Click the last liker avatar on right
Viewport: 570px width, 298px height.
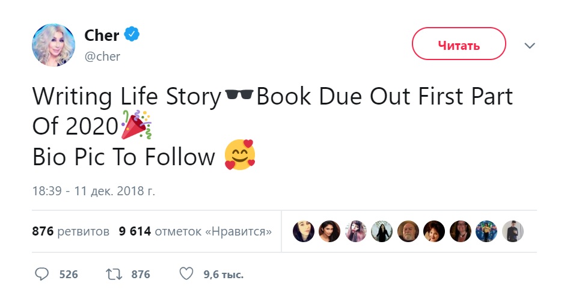(512, 231)
